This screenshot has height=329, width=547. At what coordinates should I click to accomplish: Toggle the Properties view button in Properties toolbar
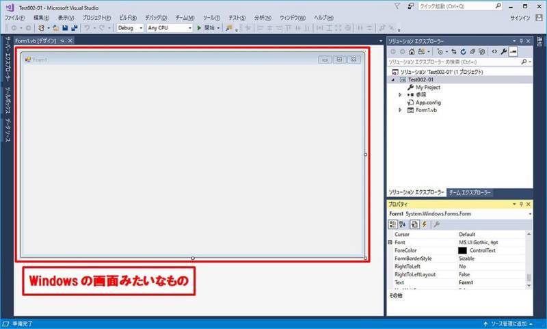[x=414, y=224]
